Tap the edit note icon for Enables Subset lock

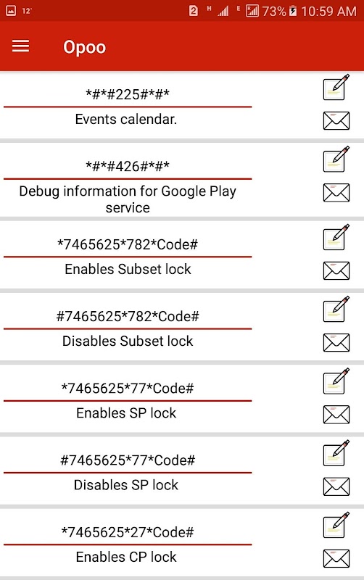(336, 237)
